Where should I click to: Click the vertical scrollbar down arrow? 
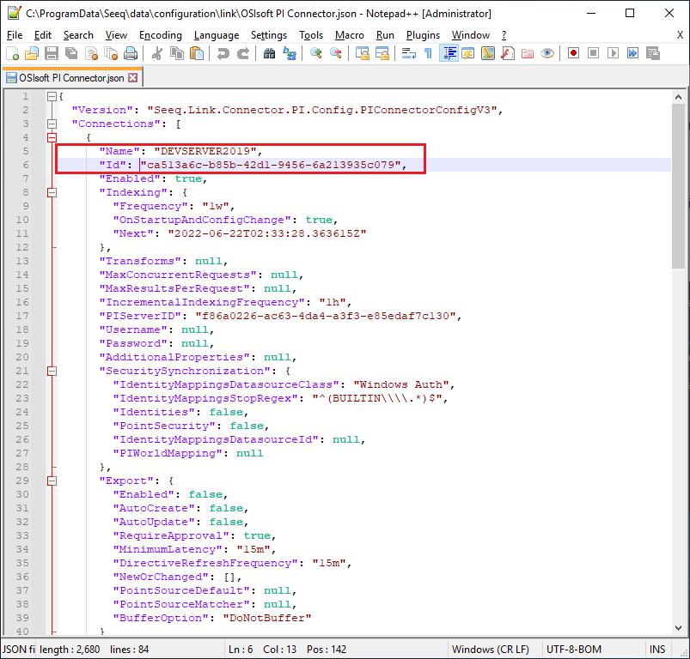point(678,628)
